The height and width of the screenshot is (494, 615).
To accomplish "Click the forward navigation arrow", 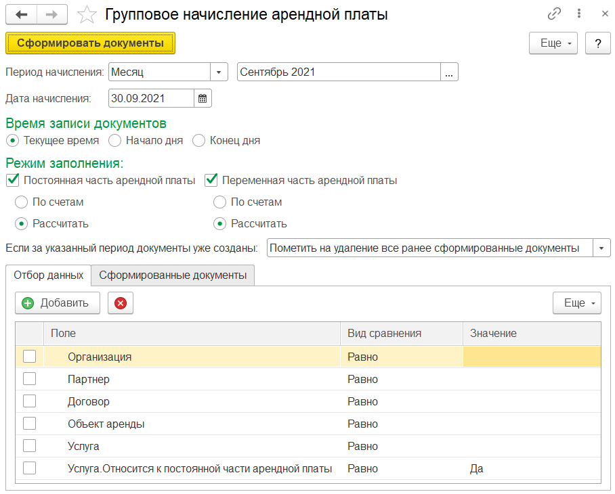I will [x=51, y=14].
